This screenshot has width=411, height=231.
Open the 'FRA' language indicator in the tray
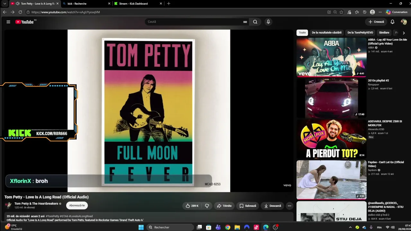379,227
